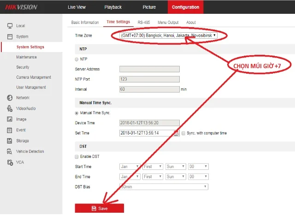Open End Time week dropdown
This screenshot has height=221, width=295.
coord(153,177)
